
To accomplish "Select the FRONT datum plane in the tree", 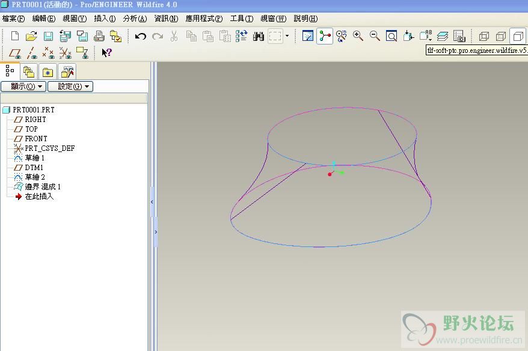I will tap(31, 139).
